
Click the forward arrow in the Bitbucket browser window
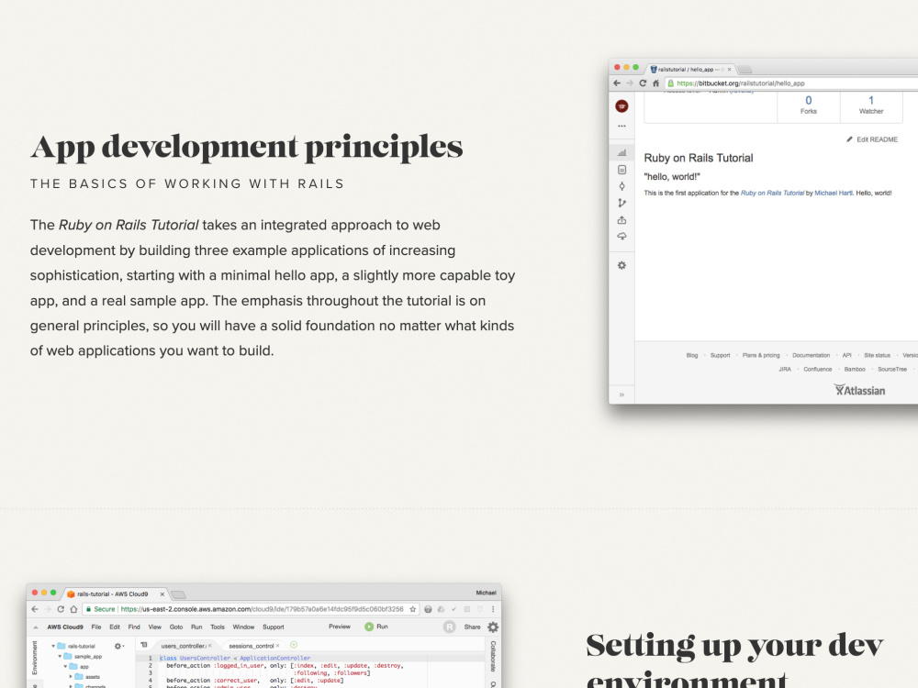coord(630,83)
